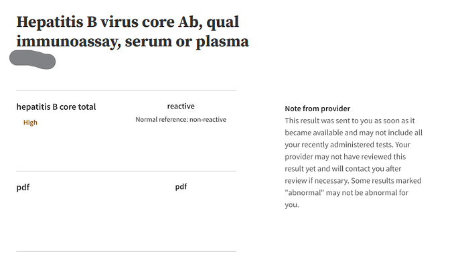Click the orange "High" flag
The height and width of the screenshot is (268, 462).
[30, 123]
